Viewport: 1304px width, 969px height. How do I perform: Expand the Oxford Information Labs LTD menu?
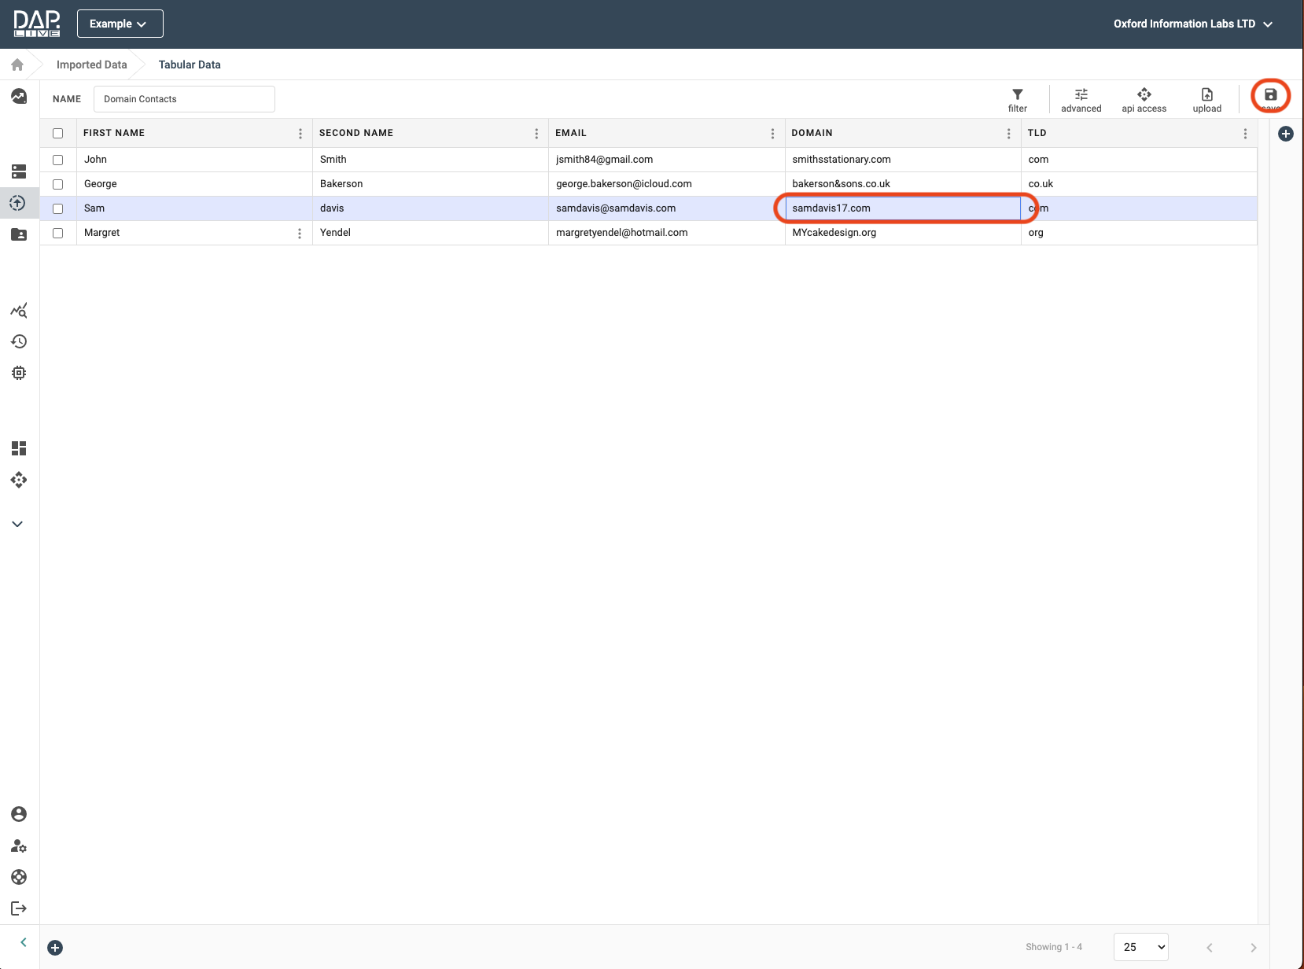click(1192, 24)
